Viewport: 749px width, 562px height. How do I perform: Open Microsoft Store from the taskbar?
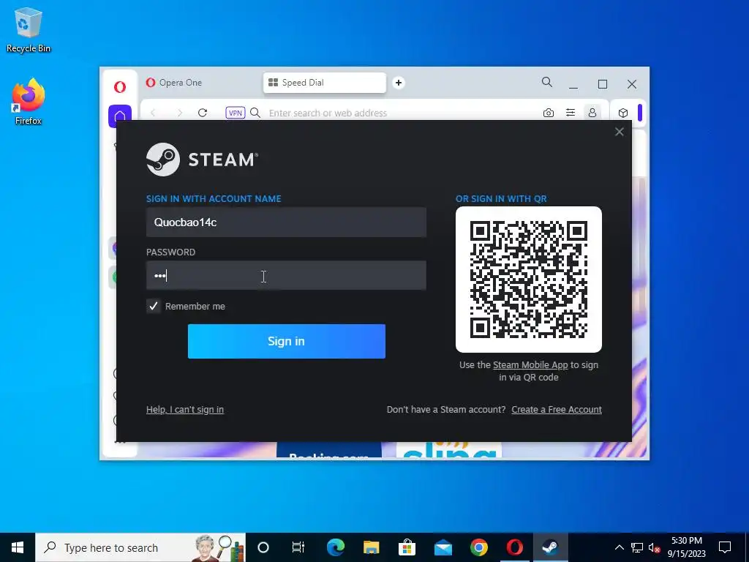pyautogui.click(x=407, y=547)
